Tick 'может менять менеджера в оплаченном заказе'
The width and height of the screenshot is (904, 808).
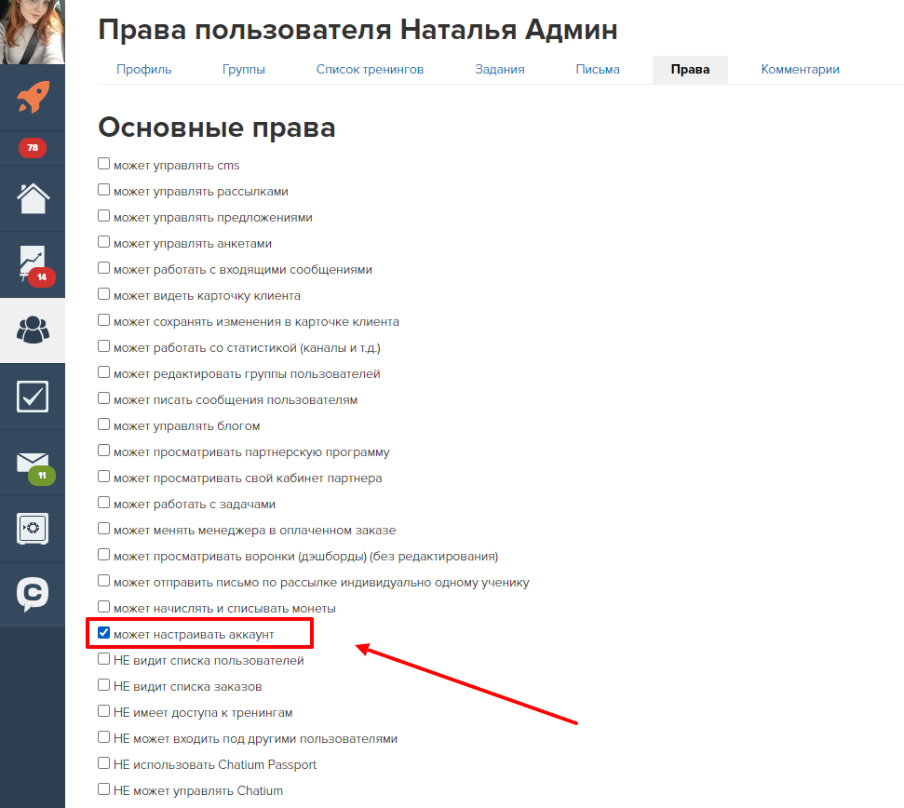[x=103, y=529]
